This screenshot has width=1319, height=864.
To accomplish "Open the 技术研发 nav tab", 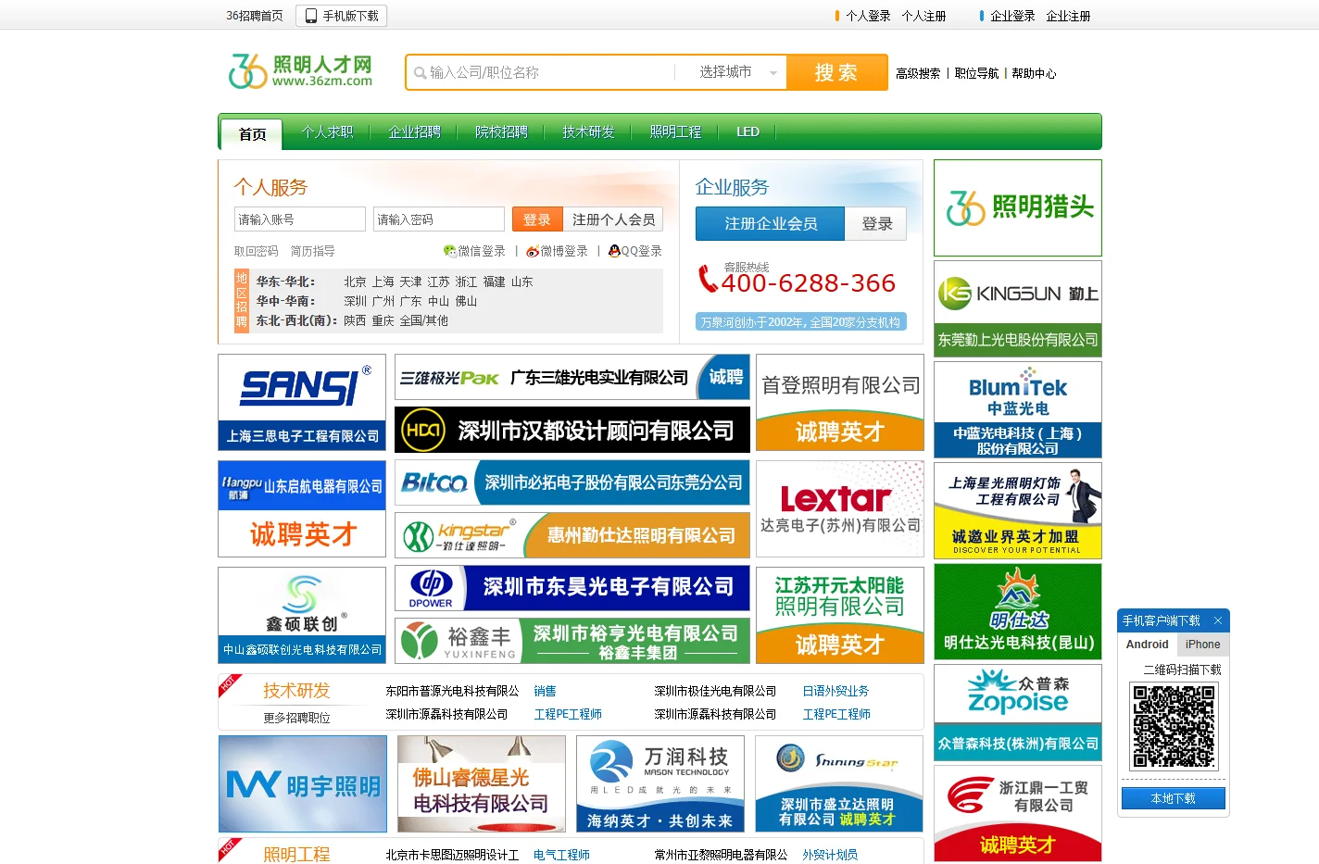I will 588,132.
